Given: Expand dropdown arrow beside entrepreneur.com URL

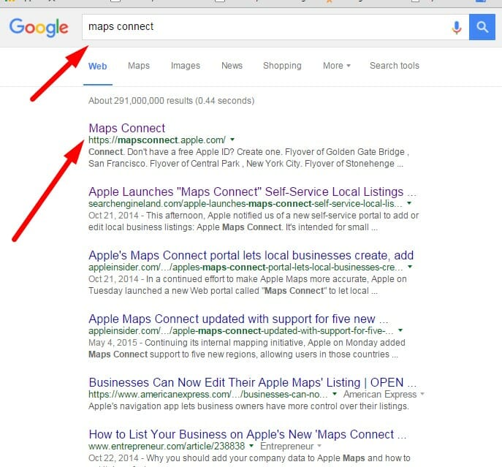Looking at the screenshot, I should click(251, 446).
